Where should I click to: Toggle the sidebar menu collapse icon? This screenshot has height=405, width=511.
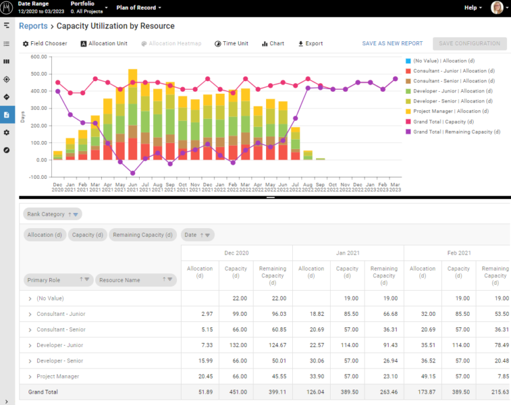pos(7,25)
